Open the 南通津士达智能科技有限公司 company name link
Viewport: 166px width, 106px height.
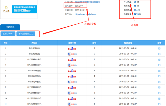(x=87, y=2)
